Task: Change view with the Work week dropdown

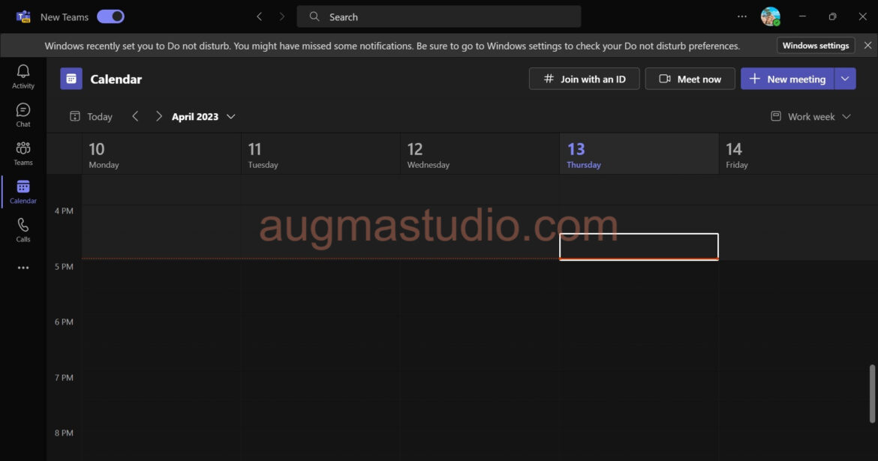Action: 810,116
